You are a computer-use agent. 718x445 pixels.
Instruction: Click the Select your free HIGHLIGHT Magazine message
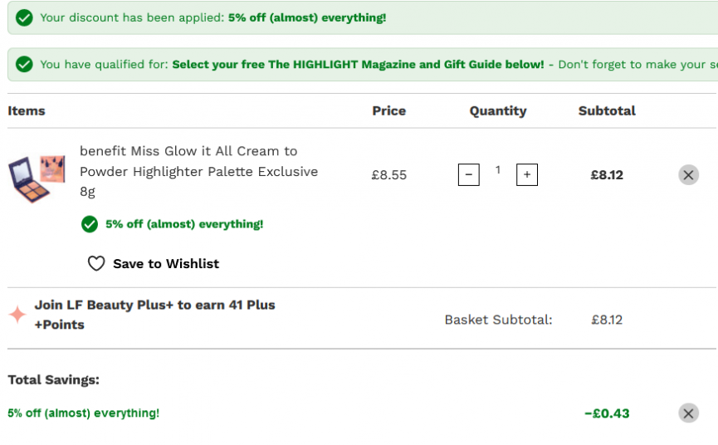point(358,65)
